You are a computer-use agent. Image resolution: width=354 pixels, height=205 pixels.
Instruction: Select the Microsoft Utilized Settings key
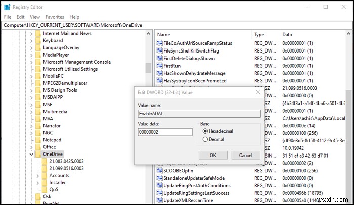tap(70, 69)
